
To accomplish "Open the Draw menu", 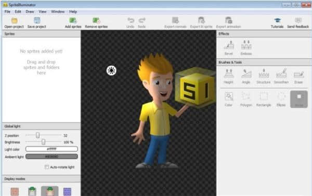I will (30, 11).
